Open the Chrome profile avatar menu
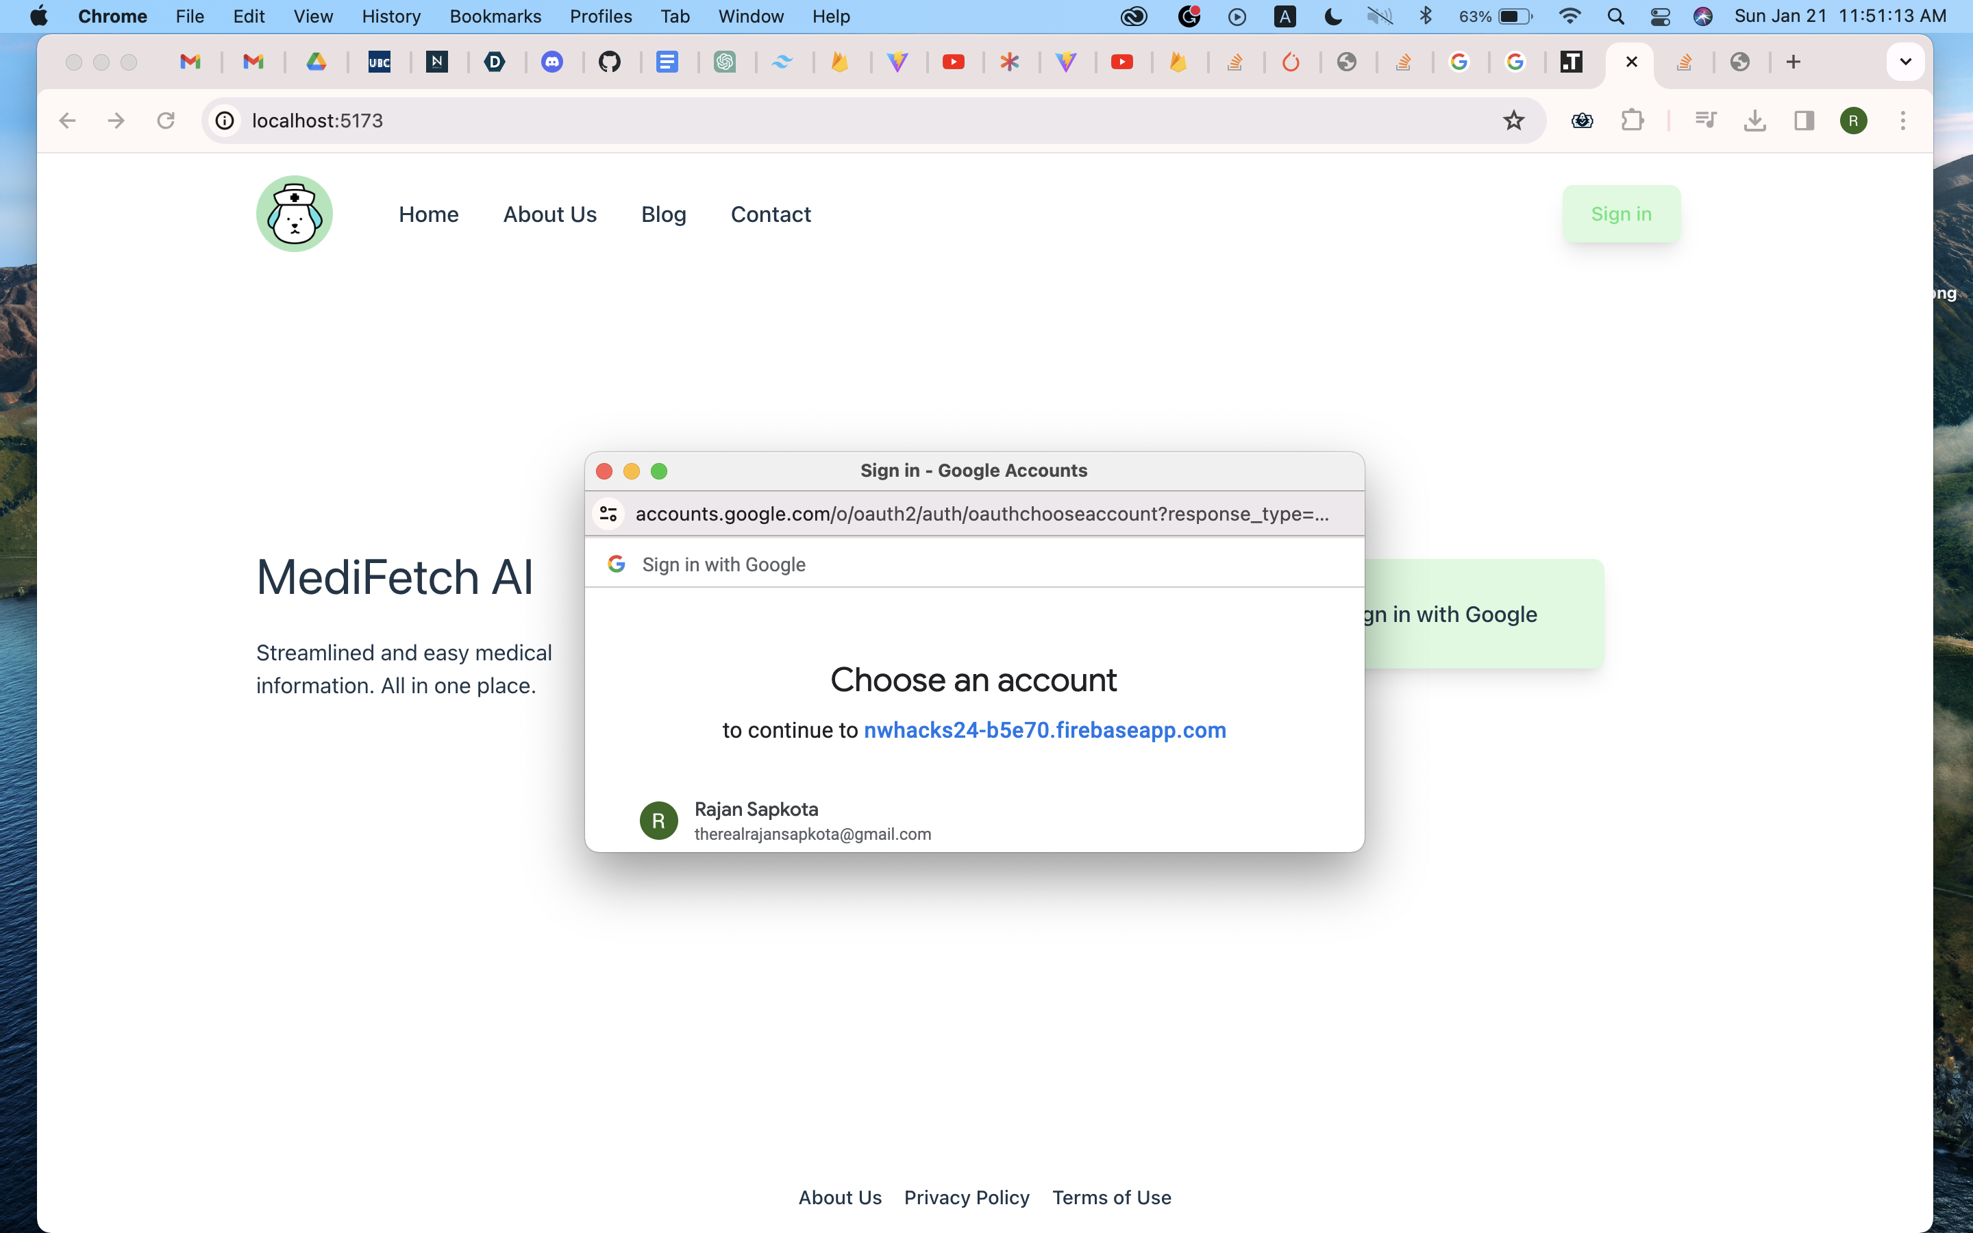 (x=1853, y=121)
